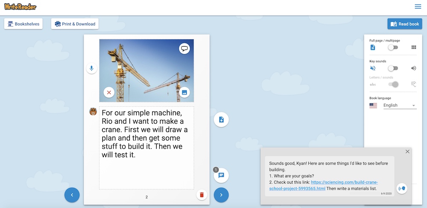Open the sciencing.com crane link

324,185
